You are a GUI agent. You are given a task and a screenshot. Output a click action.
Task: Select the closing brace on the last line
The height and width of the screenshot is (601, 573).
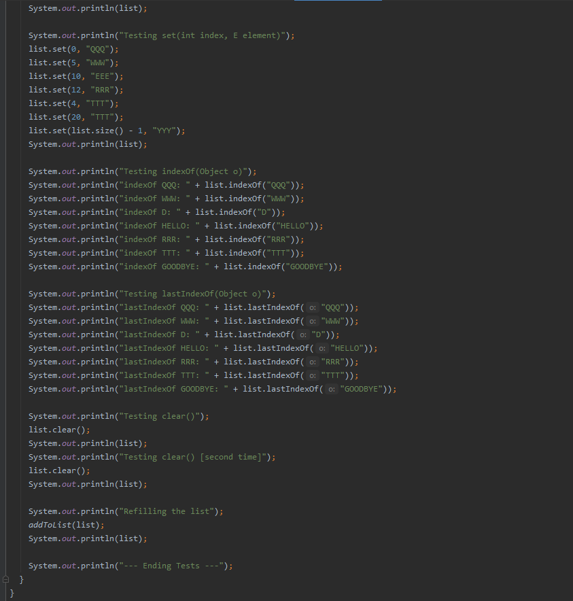[x=12, y=592]
